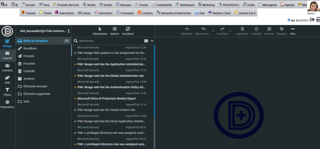Open the Messagerie menu

point(268,5)
